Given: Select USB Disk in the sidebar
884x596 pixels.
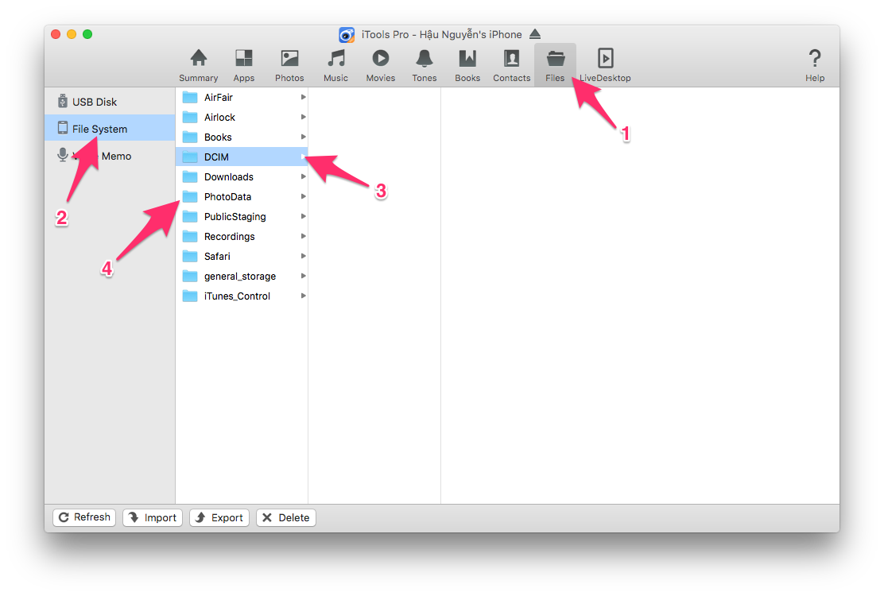Looking at the screenshot, I should pos(93,101).
